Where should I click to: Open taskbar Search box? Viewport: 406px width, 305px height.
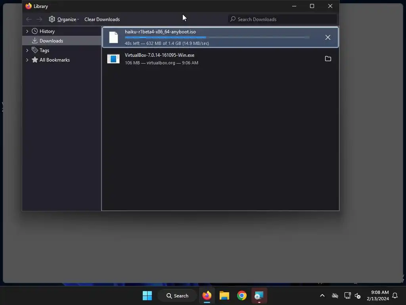tap(177, 295)
